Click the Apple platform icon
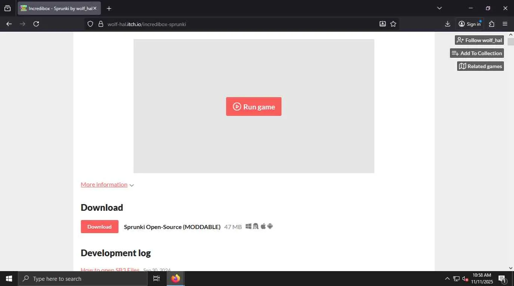The image size is (514, 286). point(263,226)
